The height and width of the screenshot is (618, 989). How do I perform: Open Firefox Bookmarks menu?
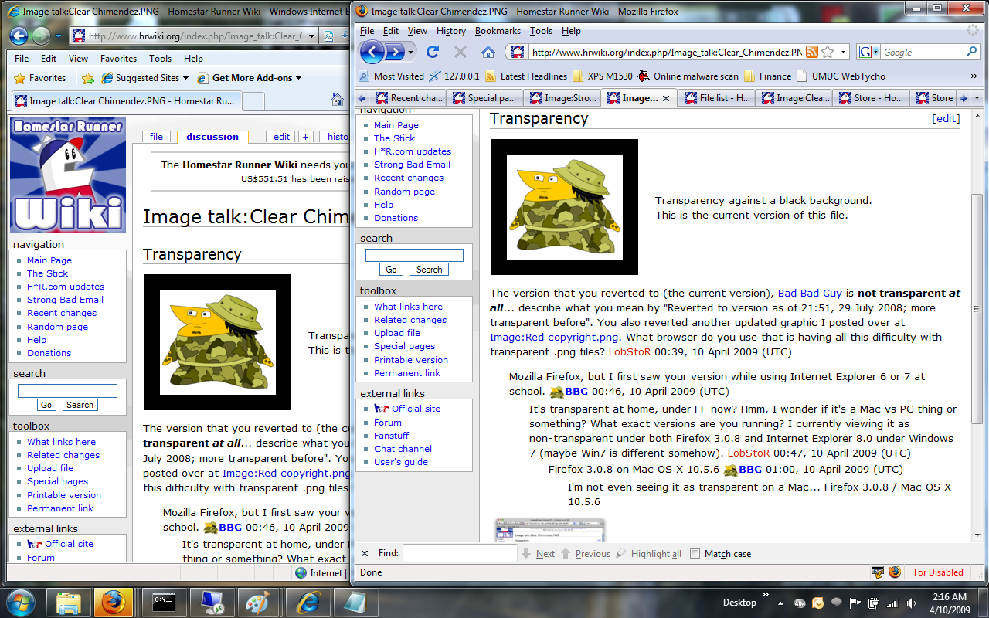coord(498,31)
